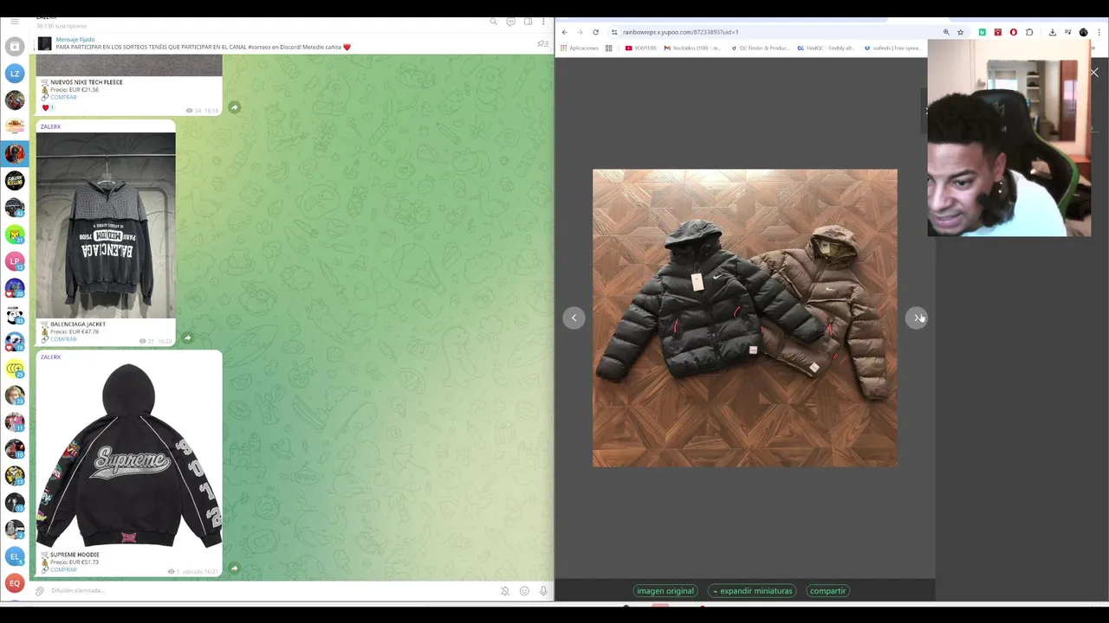Open the QC Finder bookmark
Viewport: 1109px width, 623px height.
[759, 48]
